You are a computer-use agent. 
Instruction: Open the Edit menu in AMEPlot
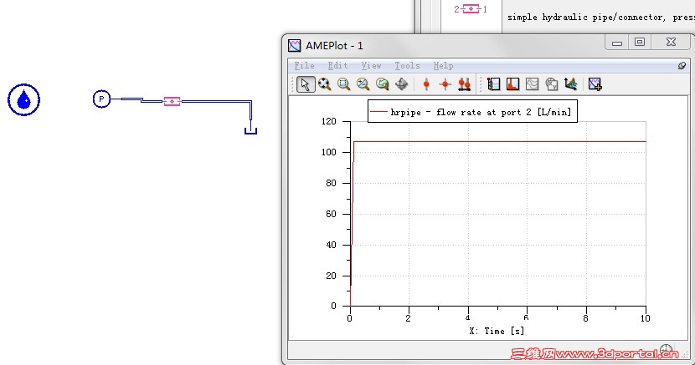(337, 66)
